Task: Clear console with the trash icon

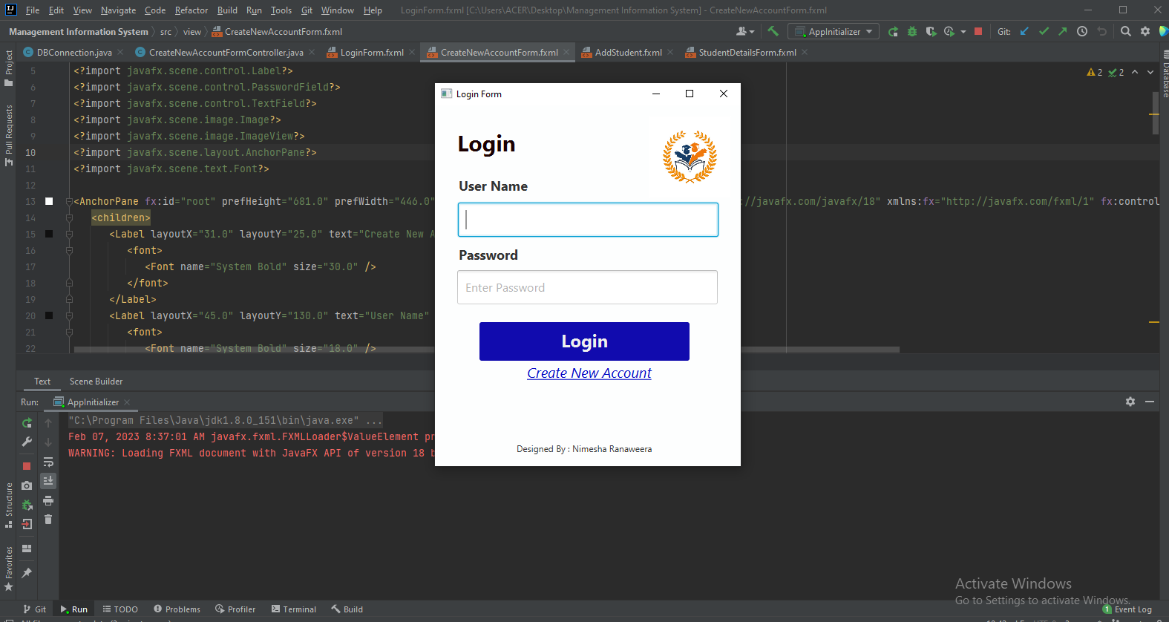Action: coord(48,520)
